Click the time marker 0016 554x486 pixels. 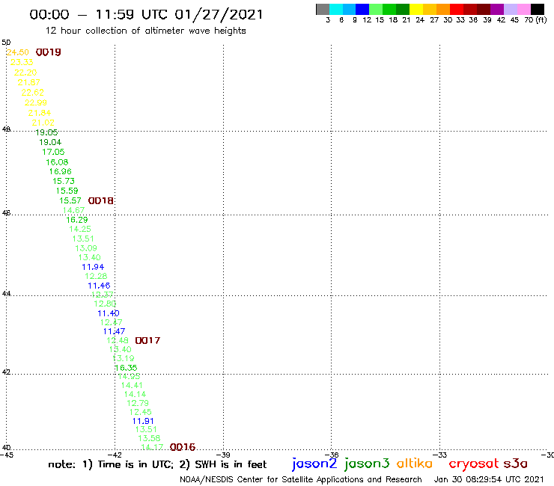click(183, 447)
